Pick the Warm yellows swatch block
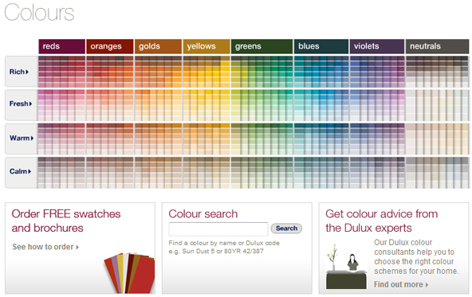The image size is (472, 297). pos(206,139)
